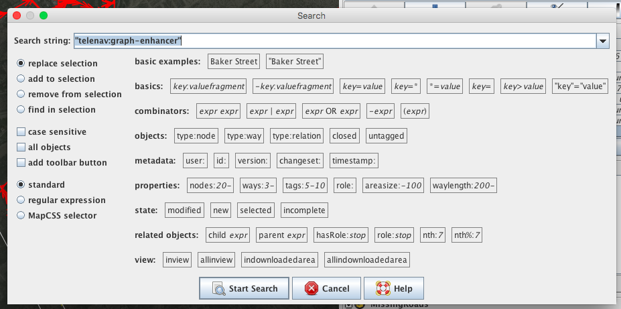Image resolution: width=621 pixels, height=309 pixels.
Task: Select the add to selection option
Action: 21,79
